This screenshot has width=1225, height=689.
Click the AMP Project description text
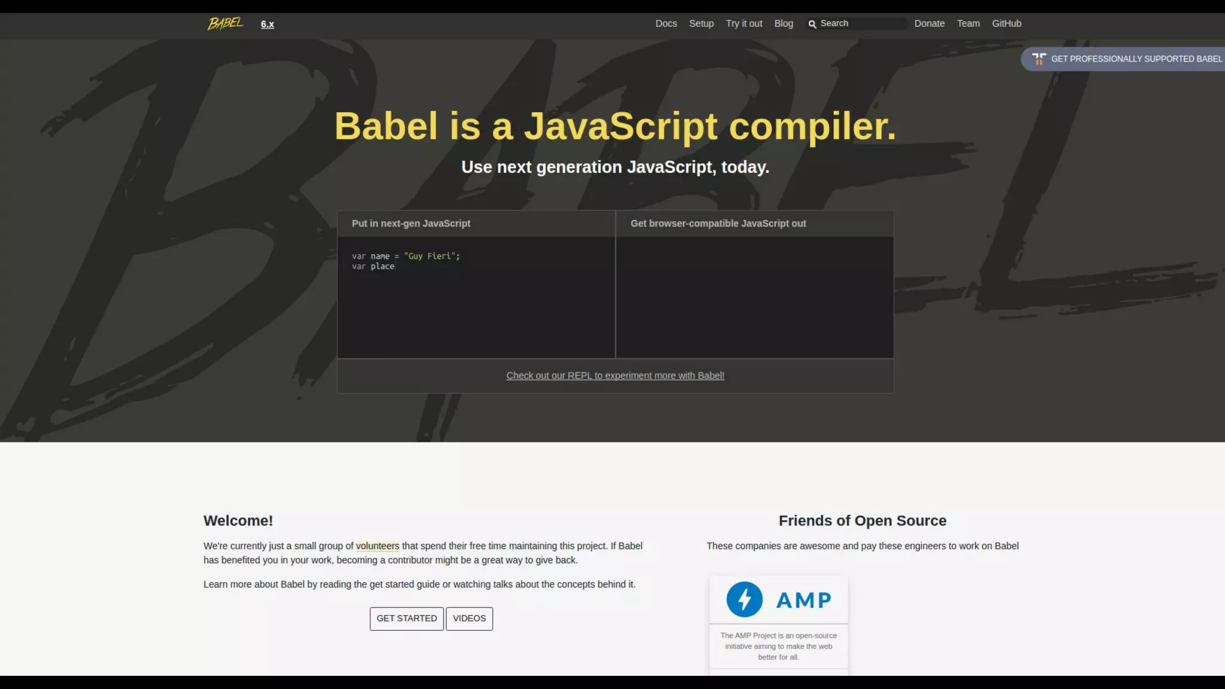pos(778,647)
